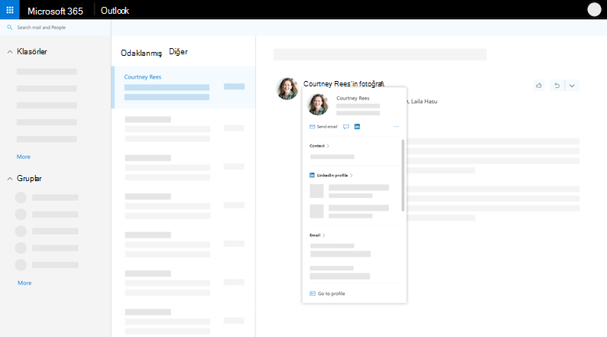Start chat with the chat bubble icon

coord(346,127)
